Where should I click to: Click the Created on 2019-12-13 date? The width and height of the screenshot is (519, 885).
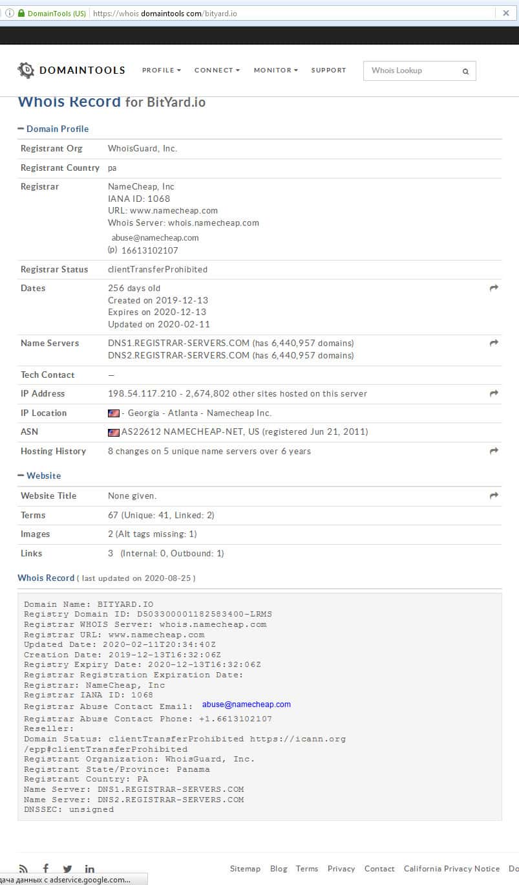coord(158,300)
